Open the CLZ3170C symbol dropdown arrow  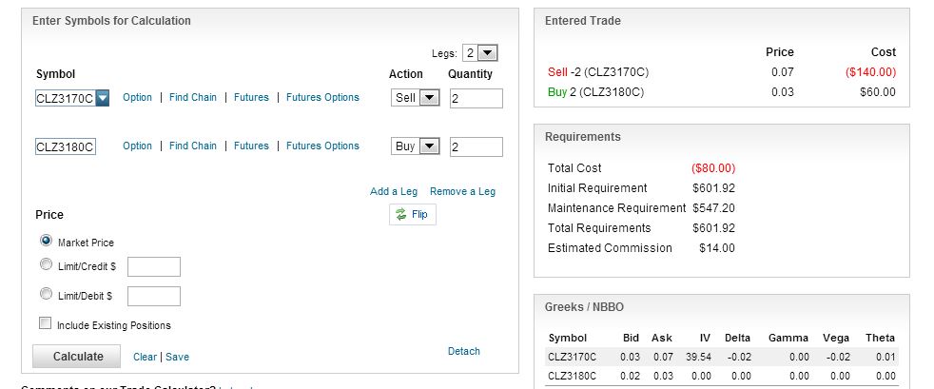(103, 98)
